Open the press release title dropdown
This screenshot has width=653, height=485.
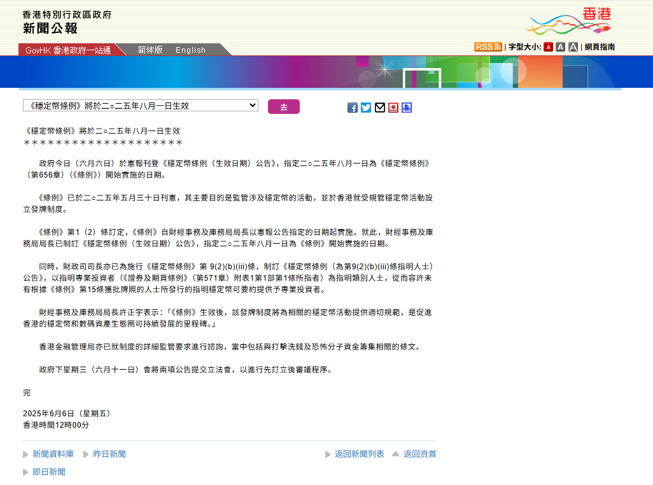[141, 106]
